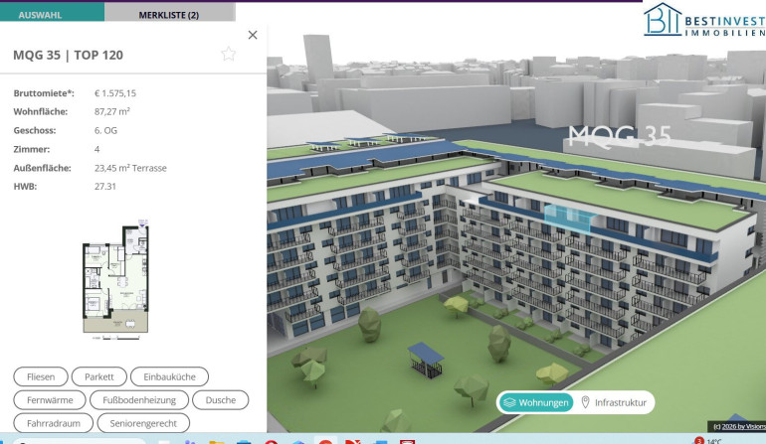Select the Fußbodenheizung tag

point(138,400)
